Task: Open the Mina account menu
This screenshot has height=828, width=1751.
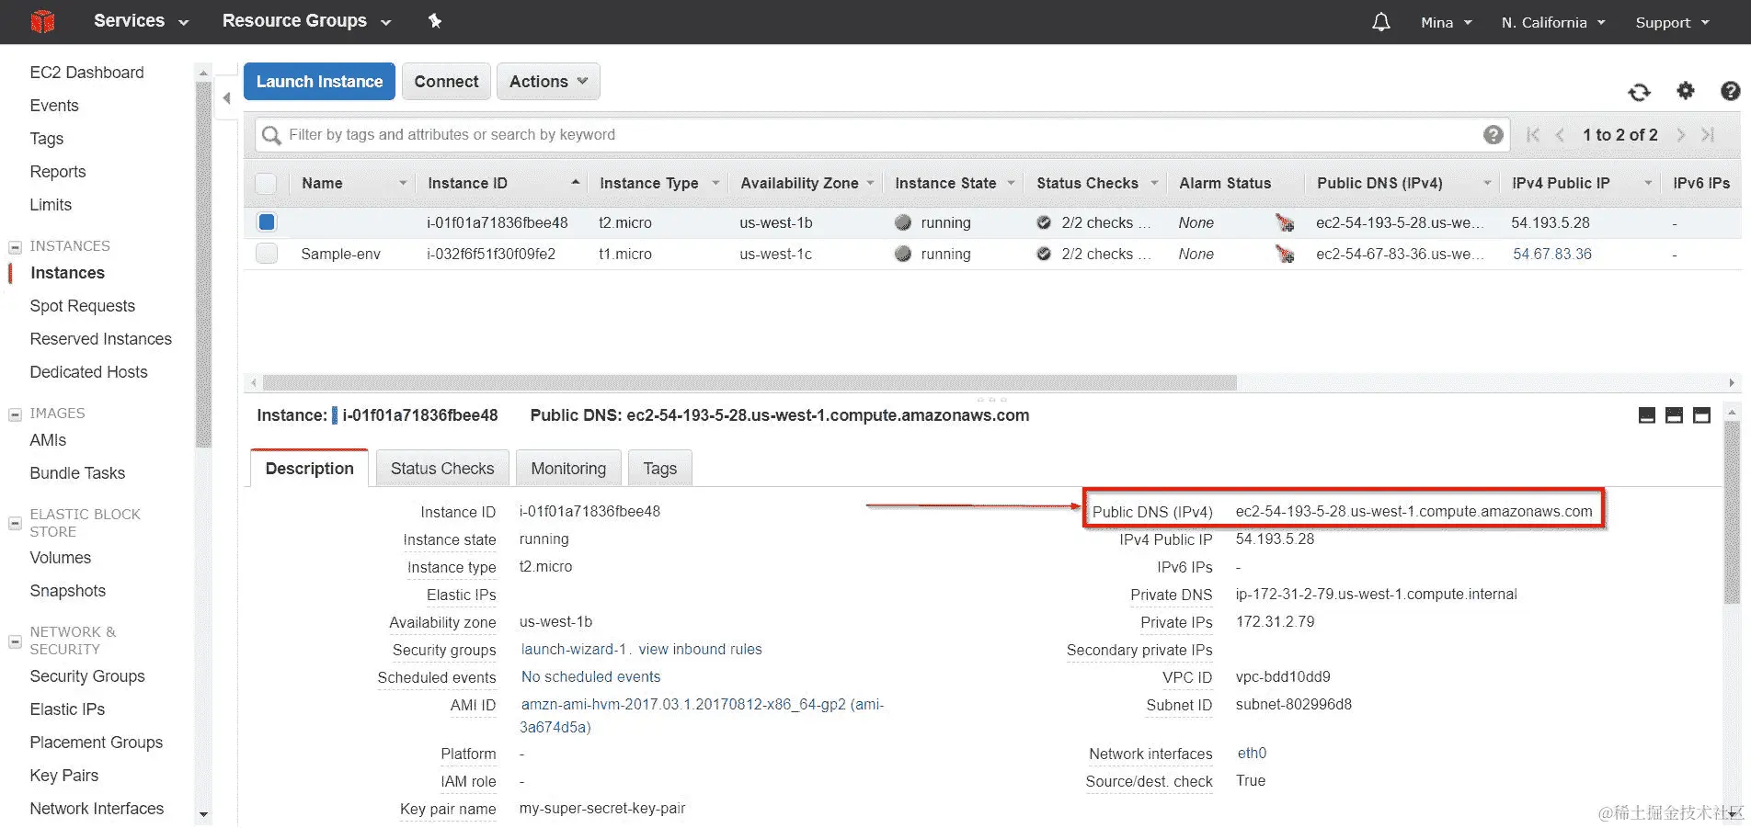Action: 1446,22
